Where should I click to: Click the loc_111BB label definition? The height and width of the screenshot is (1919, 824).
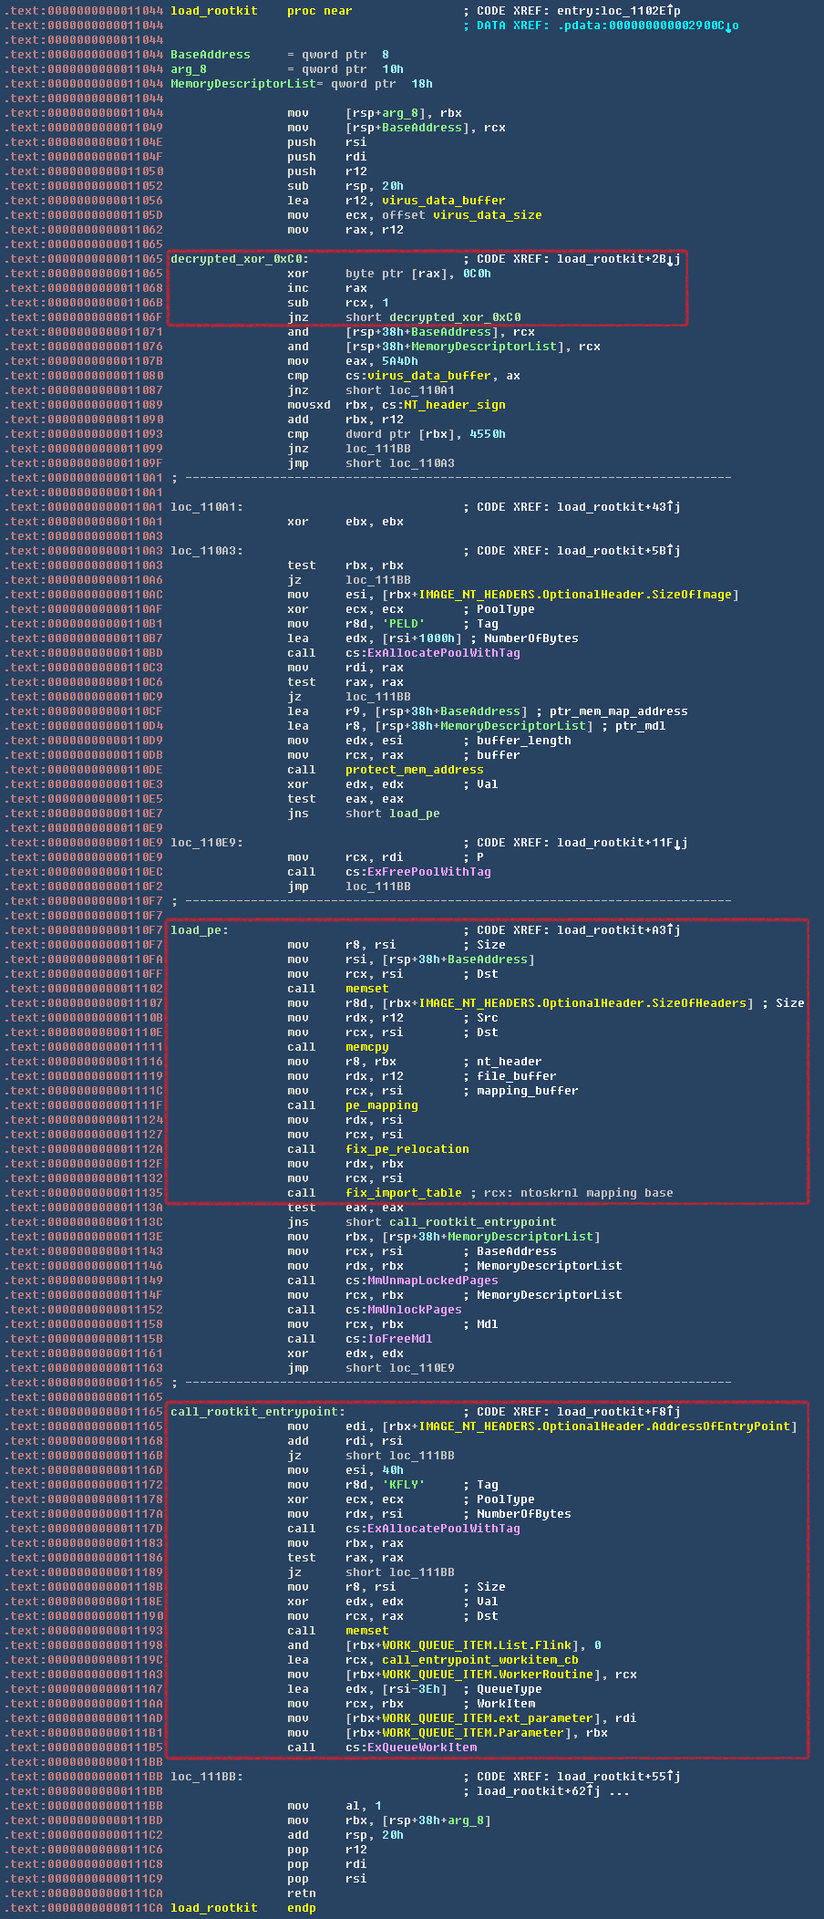click(x=206, y=1777)
